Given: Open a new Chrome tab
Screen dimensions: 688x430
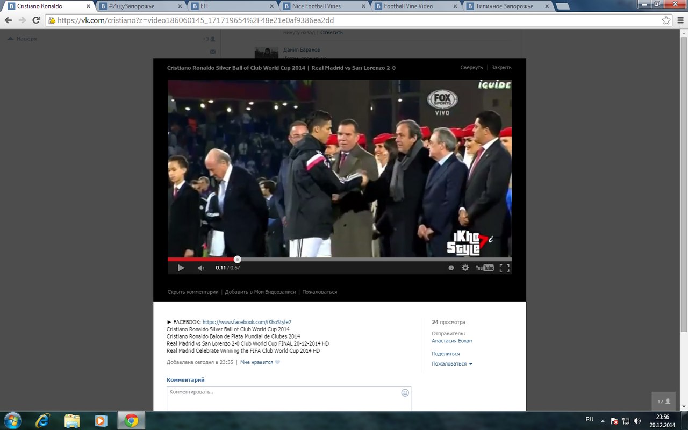Looking at the screenshot, I should [563, 6].
